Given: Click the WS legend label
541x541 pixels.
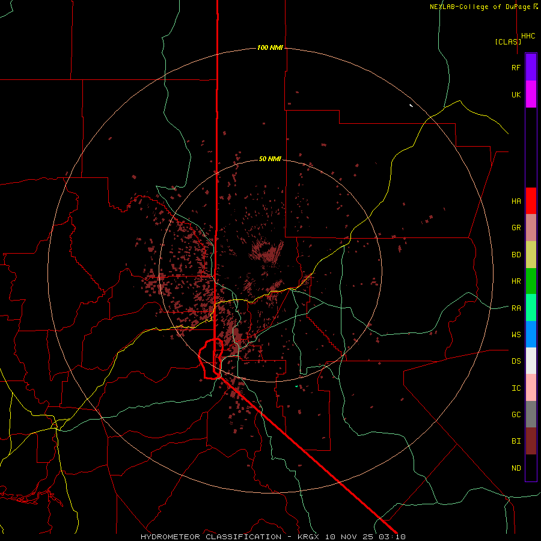Looking at the screenshot, I should click(x=516, y=334).
